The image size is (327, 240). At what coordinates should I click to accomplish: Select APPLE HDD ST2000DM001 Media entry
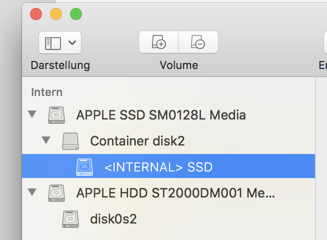click(x=175, y=192)
